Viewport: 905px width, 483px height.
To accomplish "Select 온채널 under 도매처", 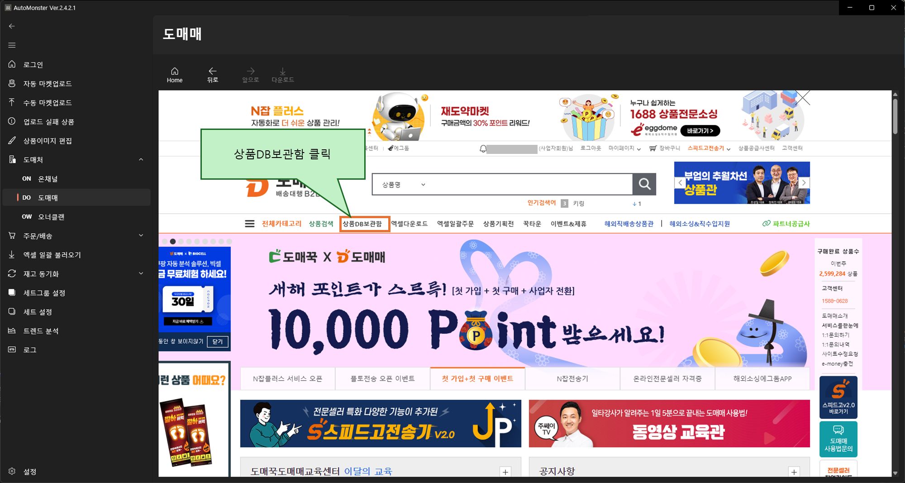I will click(x=76, y=179).
